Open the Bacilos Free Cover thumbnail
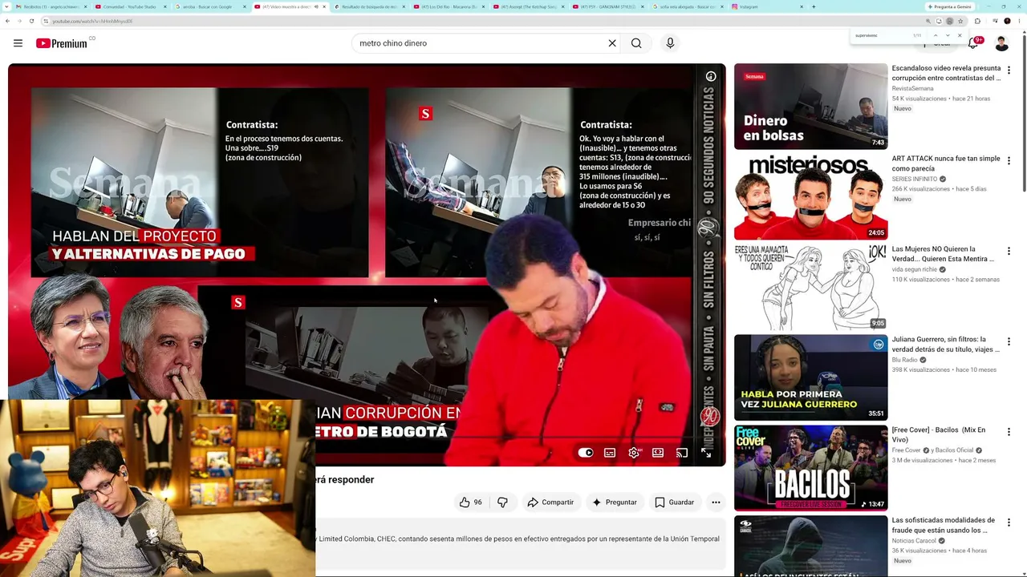This screenshot has height=577, width=1027. pyautogui.click(x=810, y=468)
